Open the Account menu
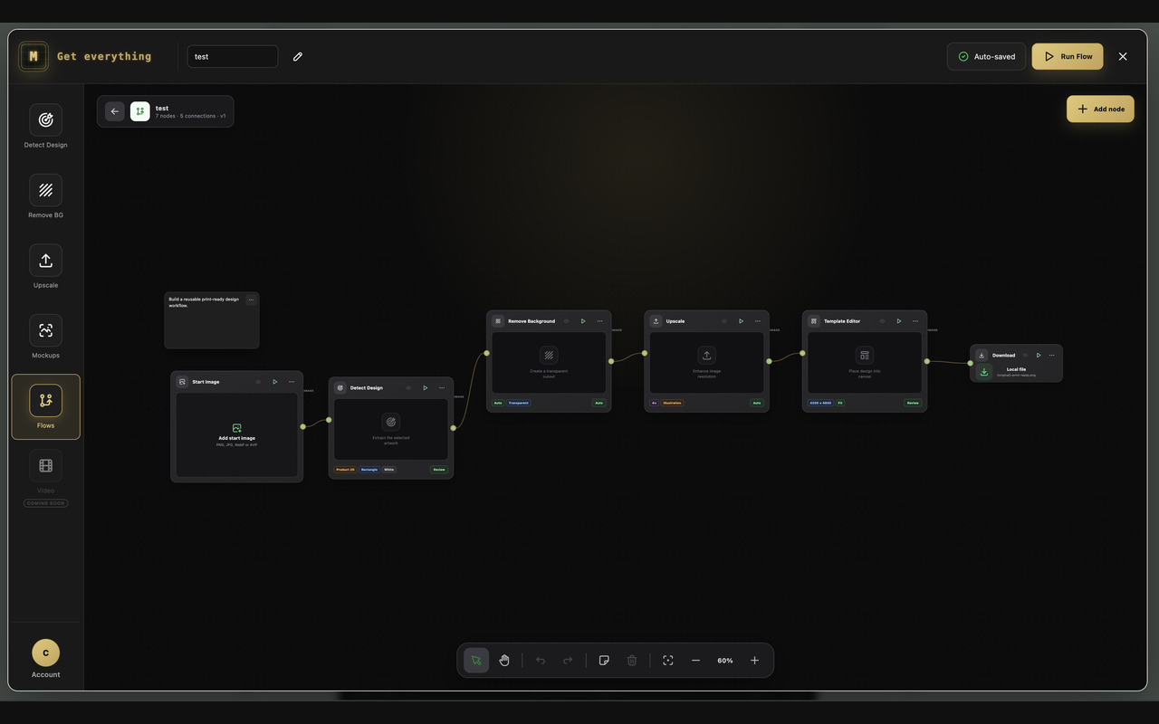This screenshot has width=1159, height=724. pos(46,659)
